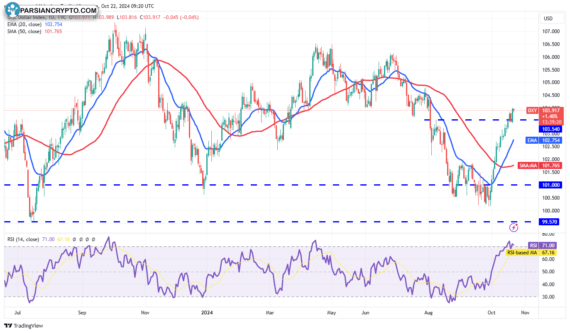Click the low price L103.816

[127, 17]
